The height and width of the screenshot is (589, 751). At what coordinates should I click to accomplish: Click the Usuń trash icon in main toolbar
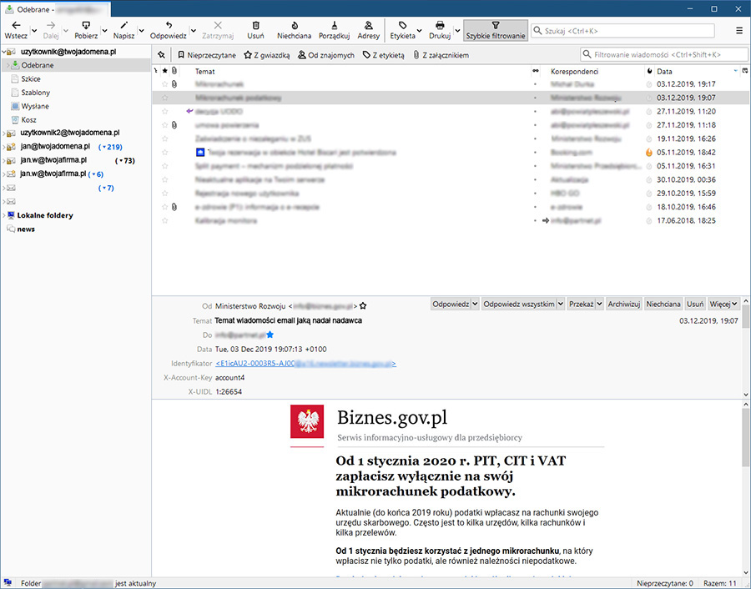coord(255,26)
